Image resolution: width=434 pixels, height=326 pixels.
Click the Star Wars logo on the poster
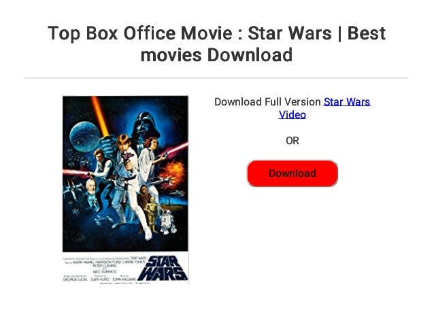(163, 268)
